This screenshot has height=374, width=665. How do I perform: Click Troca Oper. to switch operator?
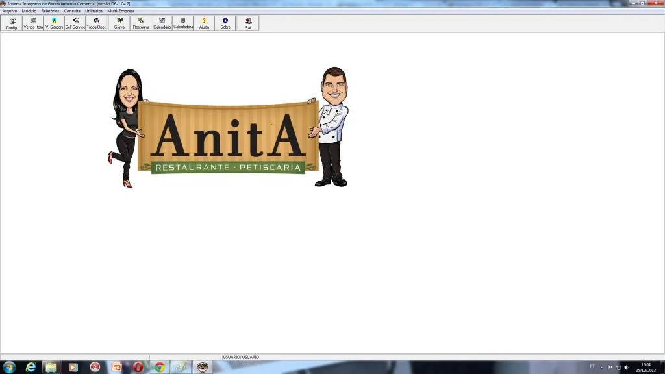pyautogui.click(x=97, y=23)
